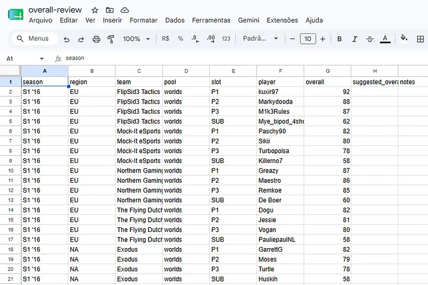Select the kuxir97 cell

[x=281, y=92]
